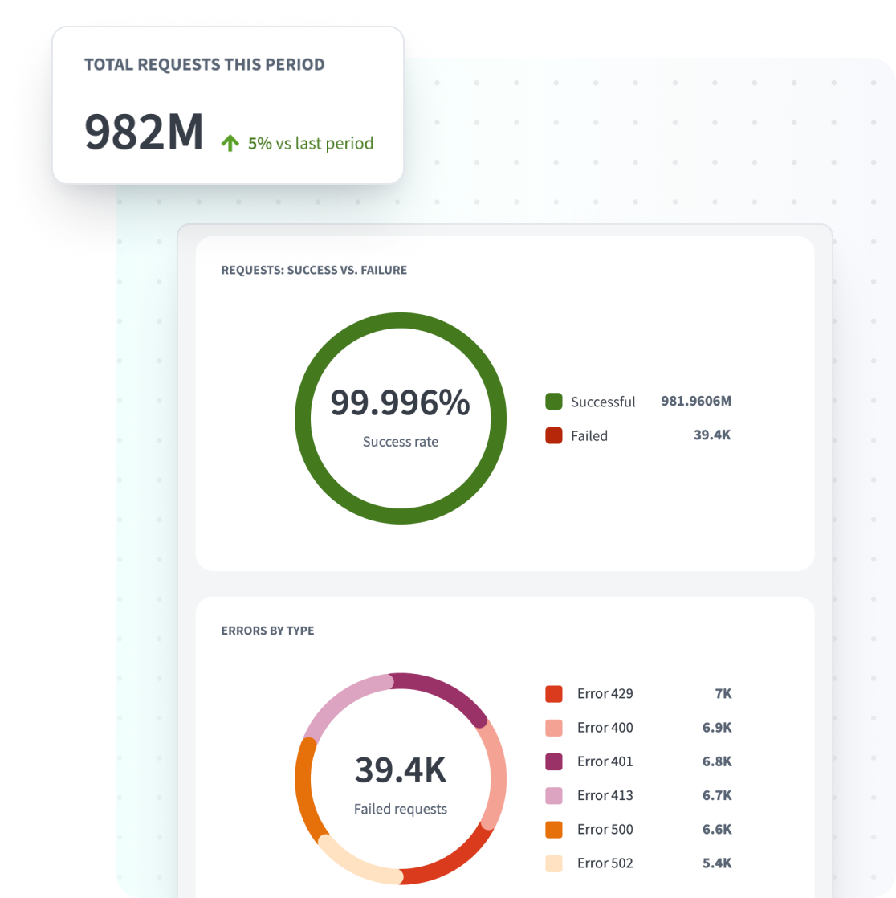This screenshot has height=898, width=896.
Task: Select the "7K" value for Error 429
Action: 723,693
